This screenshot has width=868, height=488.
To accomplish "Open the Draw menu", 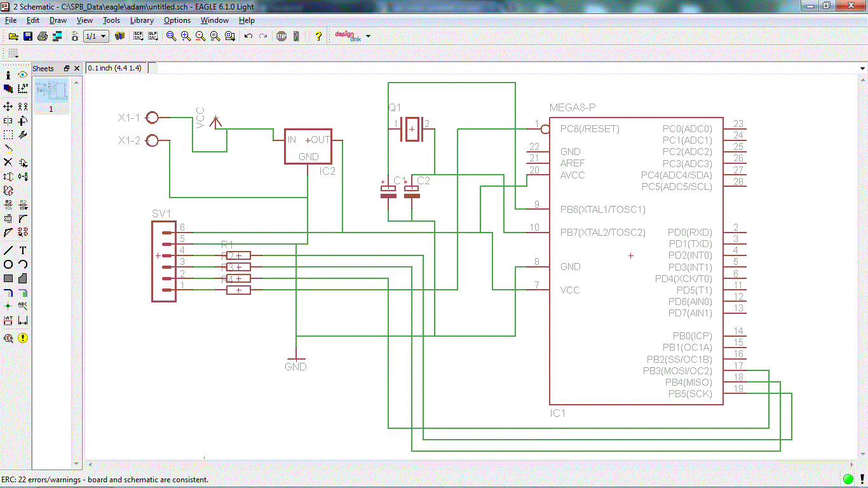I will click(58, 20).
